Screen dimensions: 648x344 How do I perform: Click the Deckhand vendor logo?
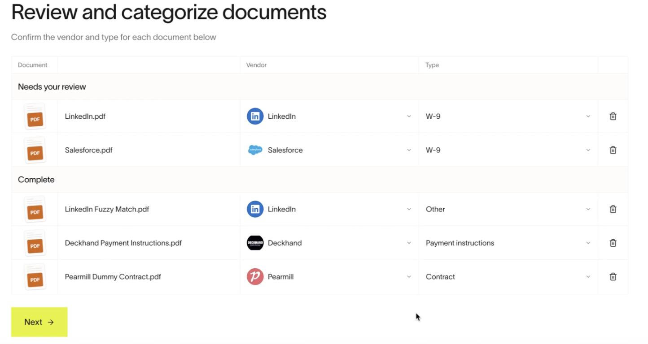click(255, 243)
